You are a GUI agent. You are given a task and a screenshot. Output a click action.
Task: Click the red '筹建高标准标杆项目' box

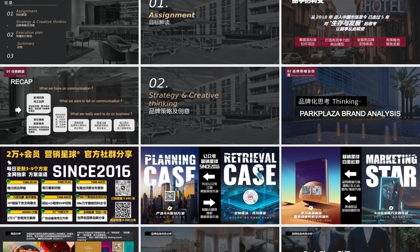coord(307,42)
